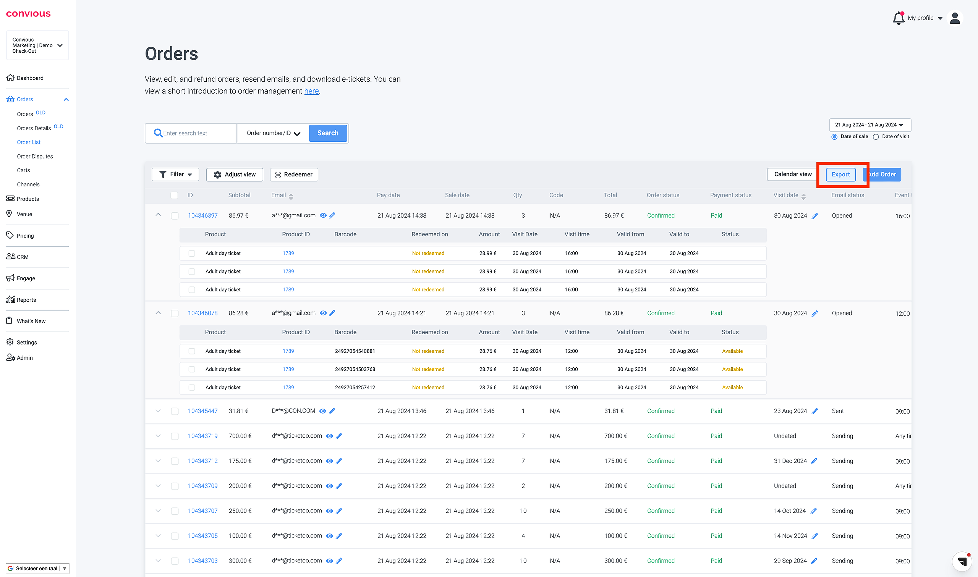This screenshot has width=978, height=577.
Task: Open the chat widget icon
Action: point(962,561)
